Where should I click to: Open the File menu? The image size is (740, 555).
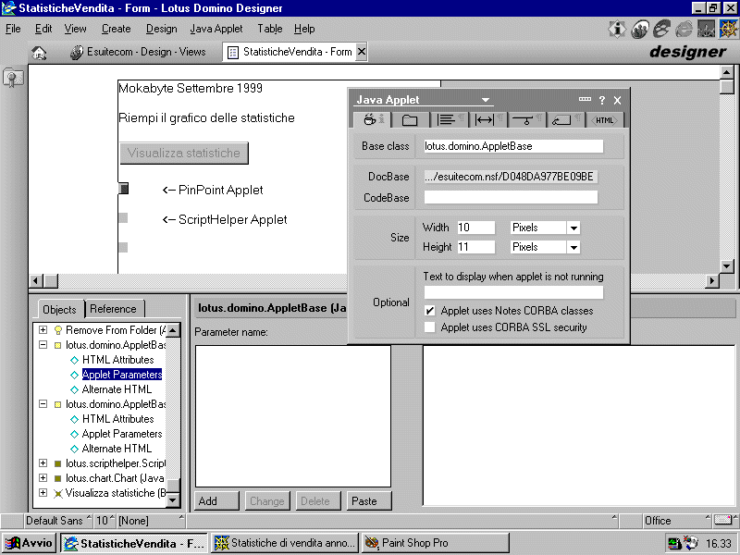pyautogui.click(x=13, y=29)
